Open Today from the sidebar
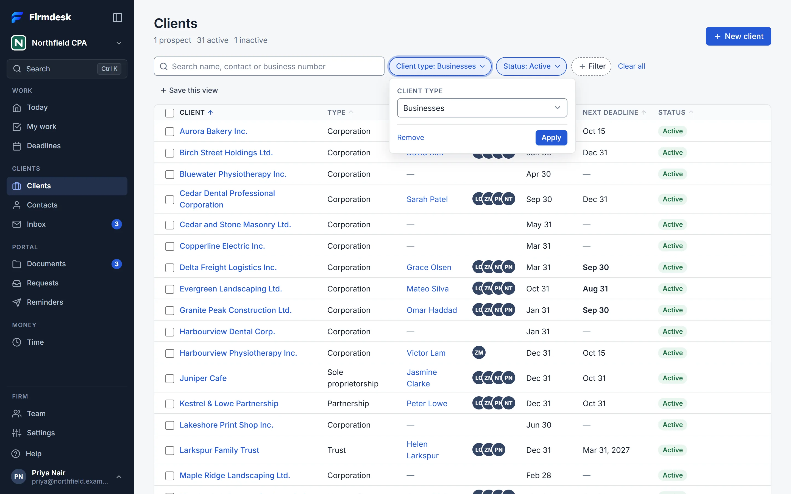791x494 pixels. (67, 108)
